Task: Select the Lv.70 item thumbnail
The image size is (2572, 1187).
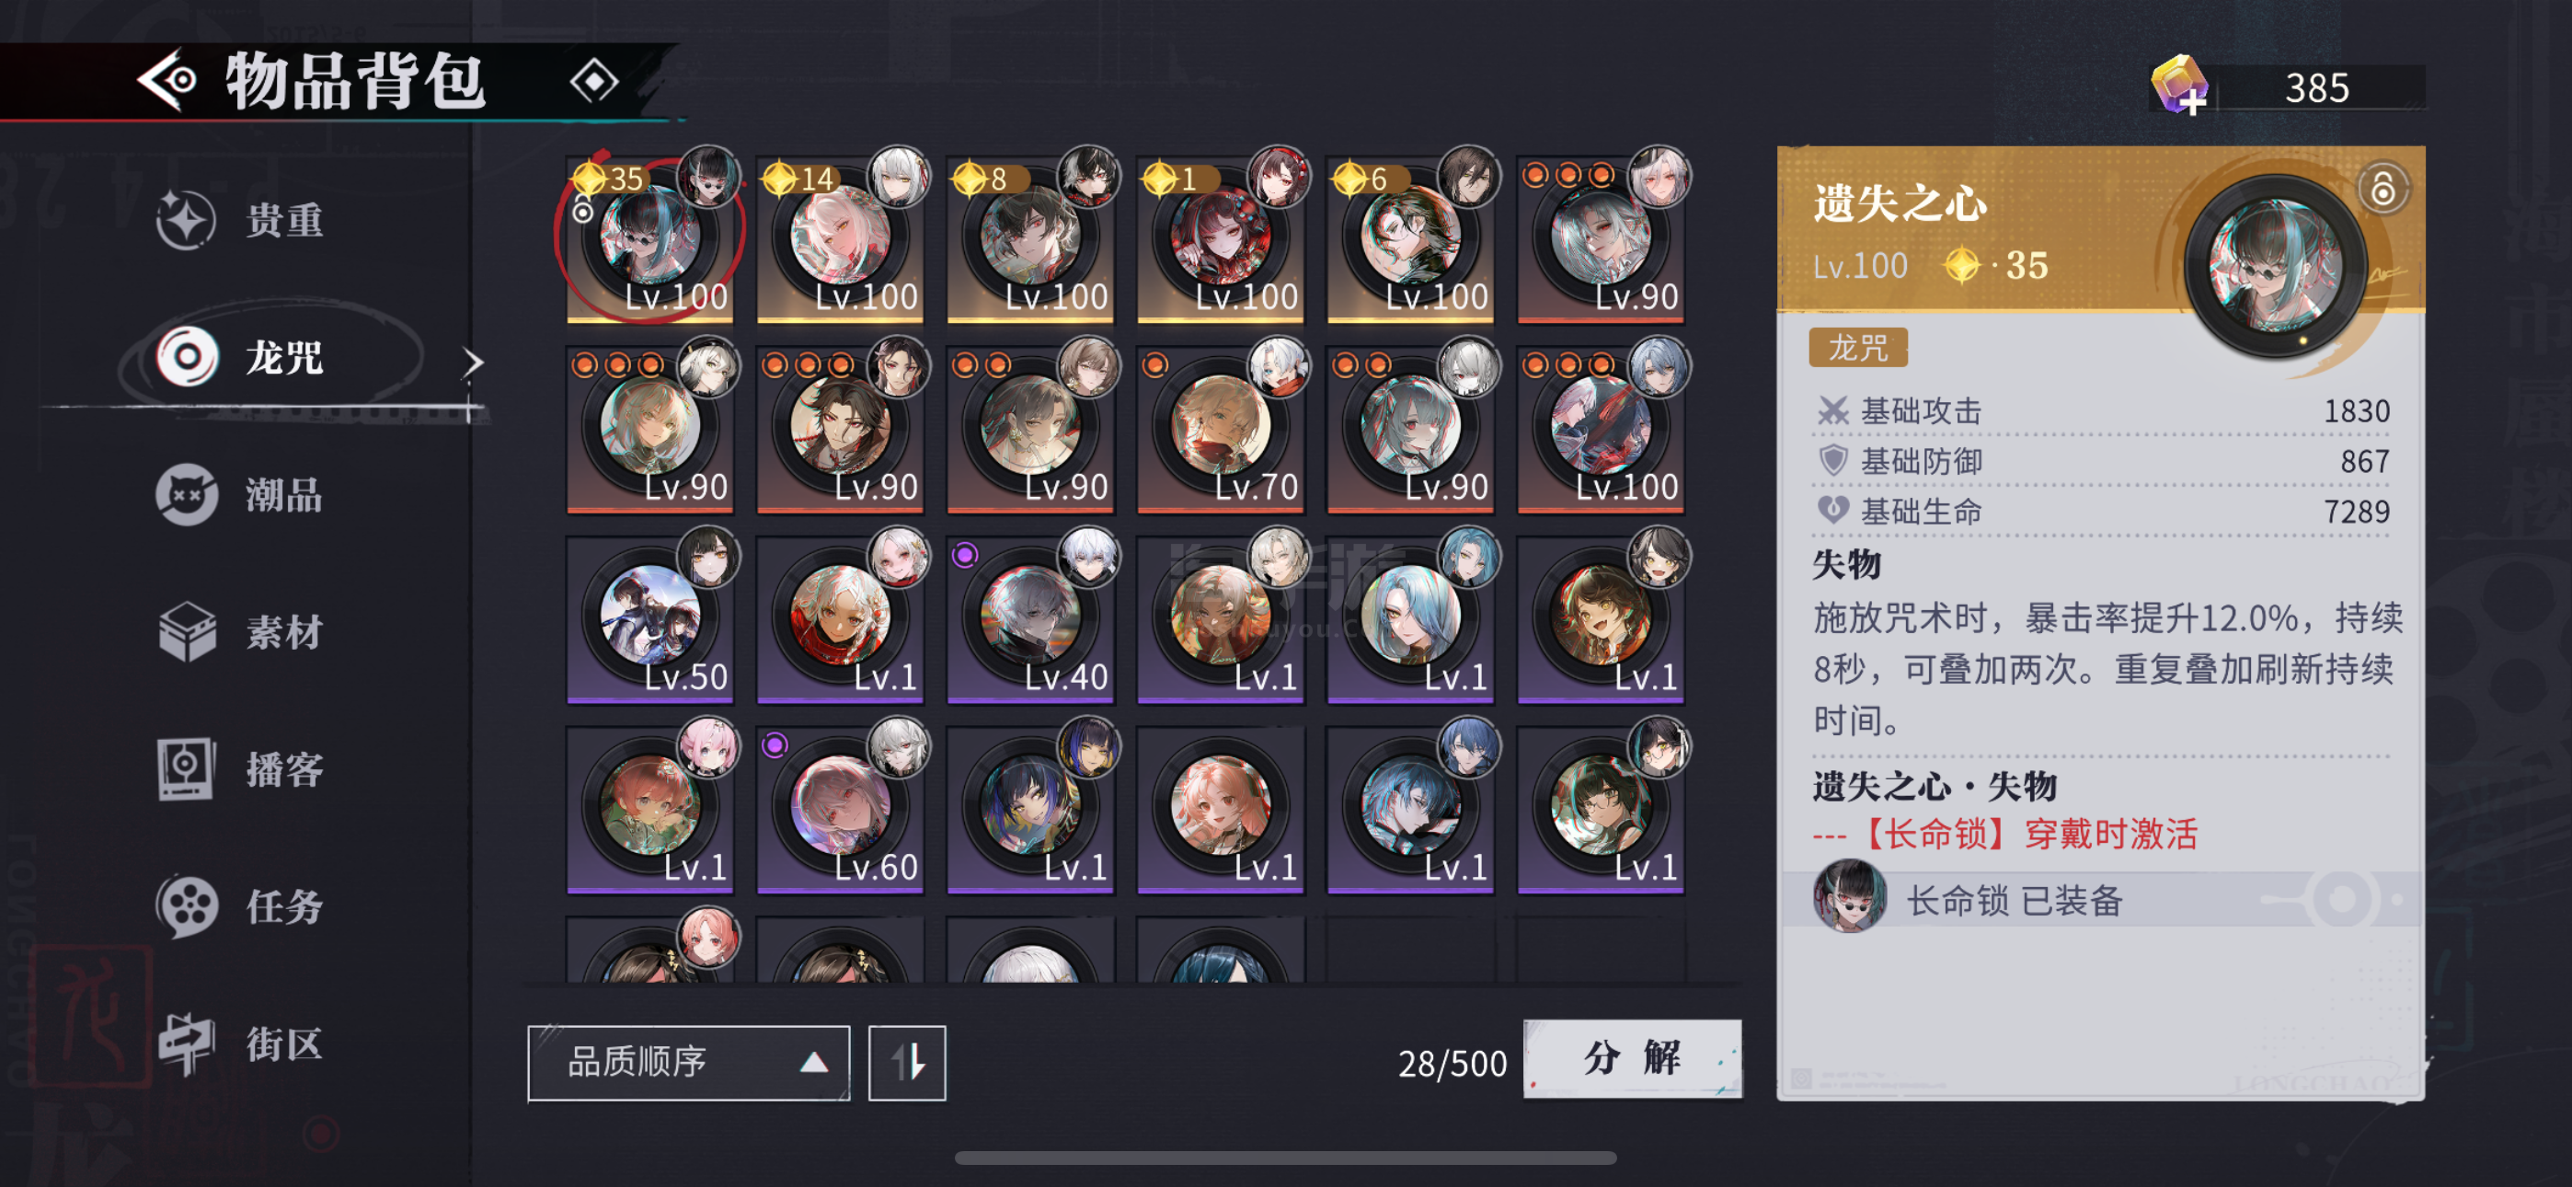Action: coord(1220,427)
